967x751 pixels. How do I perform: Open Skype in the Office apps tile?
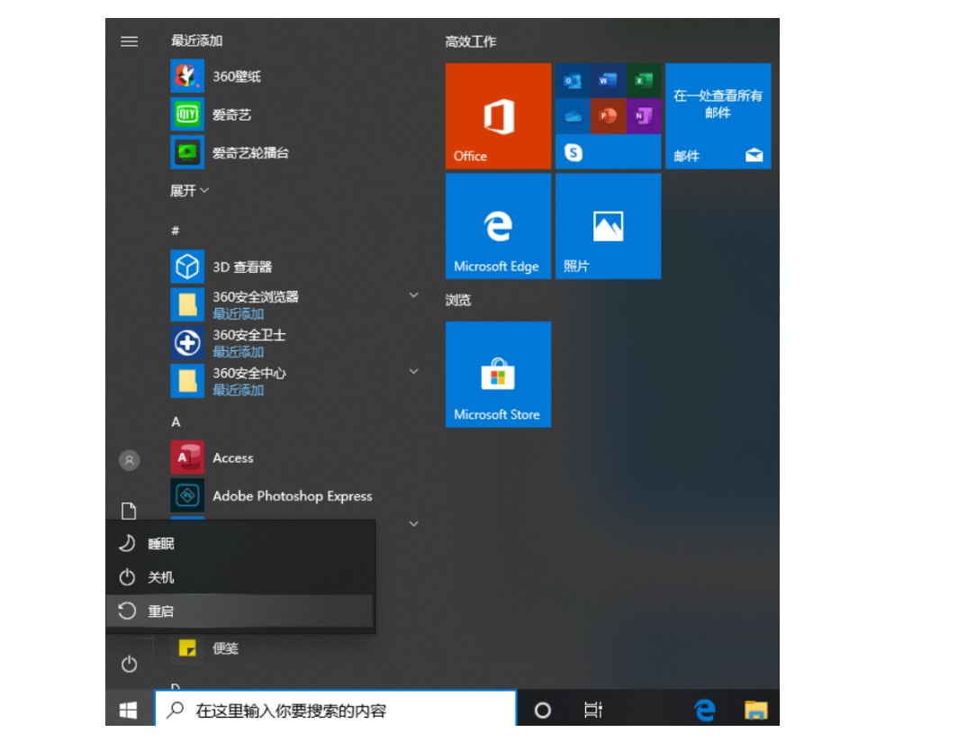point(573,151)
